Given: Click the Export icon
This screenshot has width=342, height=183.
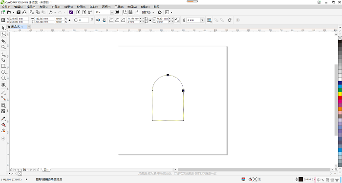Looking at the screenshot, I should pos(84,12).
